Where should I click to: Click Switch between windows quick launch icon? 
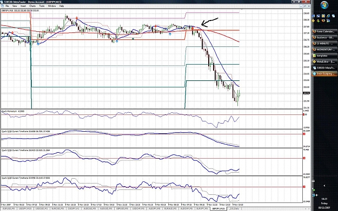318,16
